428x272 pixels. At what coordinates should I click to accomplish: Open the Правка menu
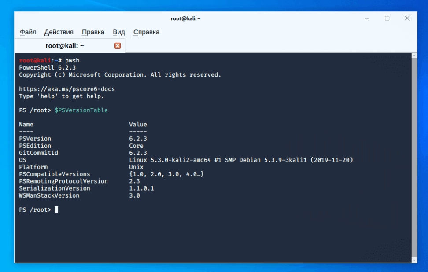(93, 32)
